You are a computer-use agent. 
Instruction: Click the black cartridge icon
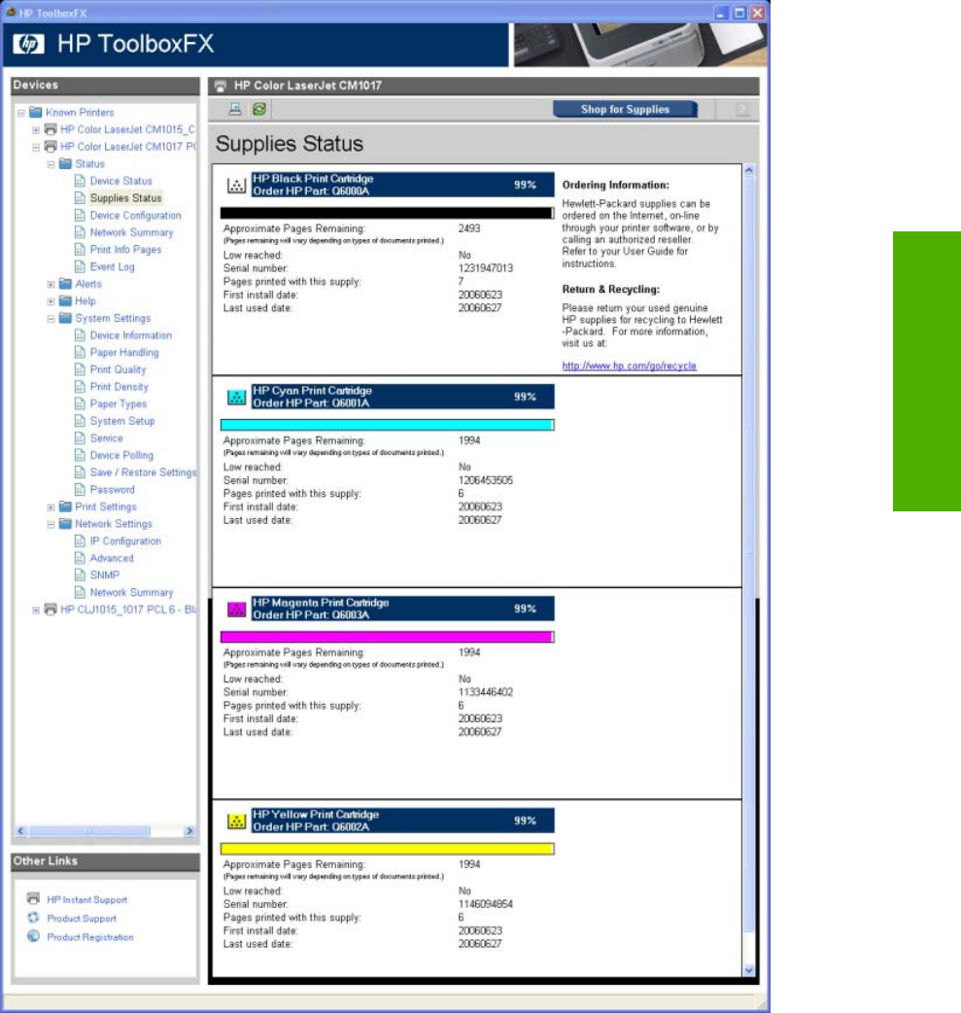(x=236, y=186)
